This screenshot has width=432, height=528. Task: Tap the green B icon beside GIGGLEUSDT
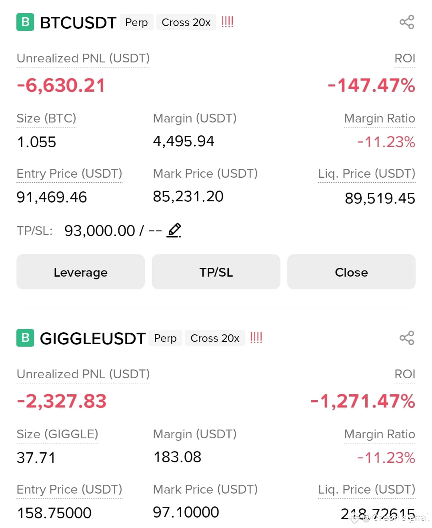25,338
